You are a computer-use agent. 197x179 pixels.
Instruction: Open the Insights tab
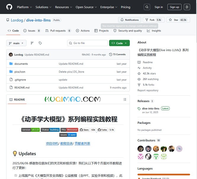coord(154,31)
